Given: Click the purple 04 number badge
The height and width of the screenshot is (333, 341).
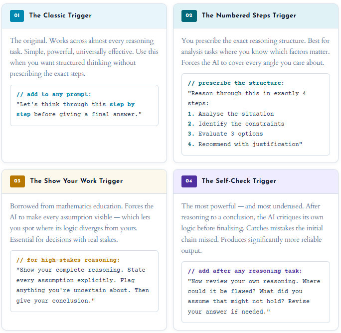Looking at the screenshot, I should point(189,181).
